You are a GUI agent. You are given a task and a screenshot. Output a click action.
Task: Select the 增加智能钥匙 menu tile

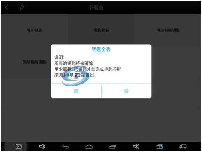click(x=168, y=30)
